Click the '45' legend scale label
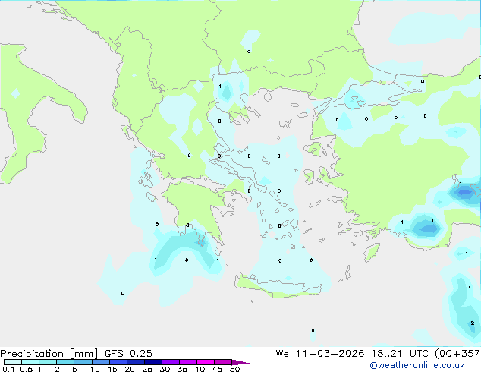Image resolution: width=481 pixels, height=372 pixels. 217,369
